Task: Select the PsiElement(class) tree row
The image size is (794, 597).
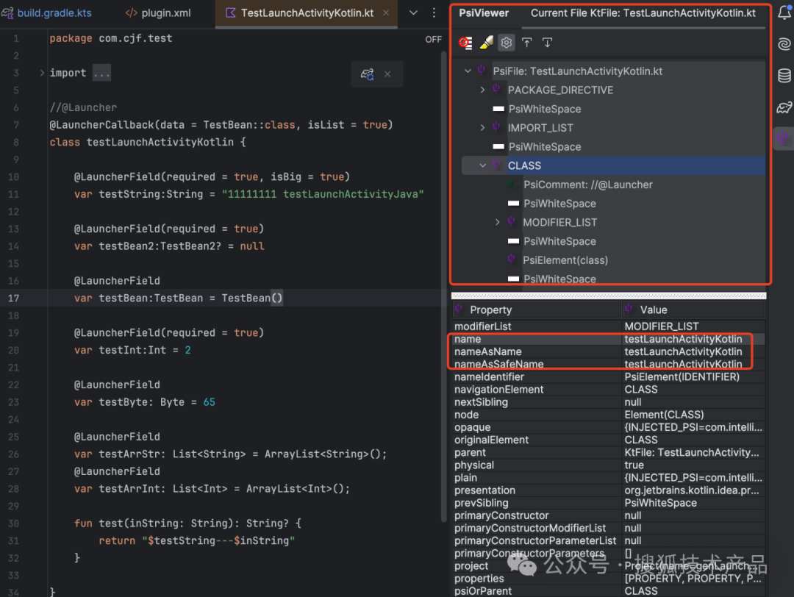Action: (x=565, y=260)
